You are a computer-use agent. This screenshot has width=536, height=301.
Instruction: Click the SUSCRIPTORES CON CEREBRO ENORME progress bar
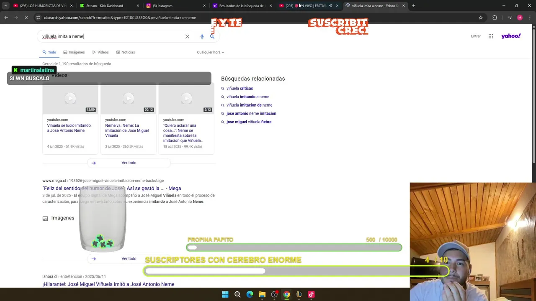click(x=296, y=271)
